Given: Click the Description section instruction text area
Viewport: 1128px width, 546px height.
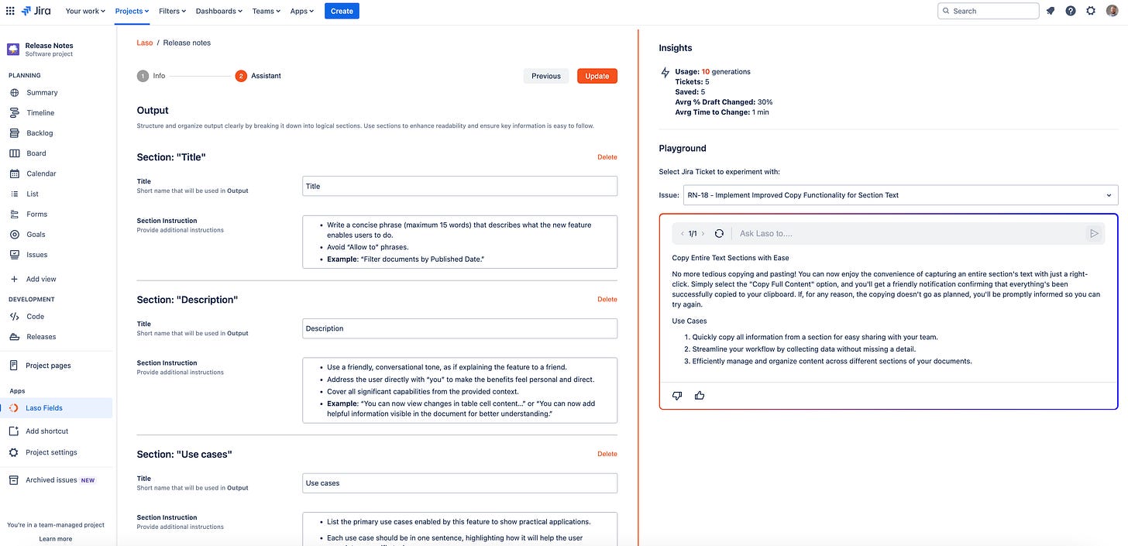Looking at the screenshot, I should click(x=459, y=390).
